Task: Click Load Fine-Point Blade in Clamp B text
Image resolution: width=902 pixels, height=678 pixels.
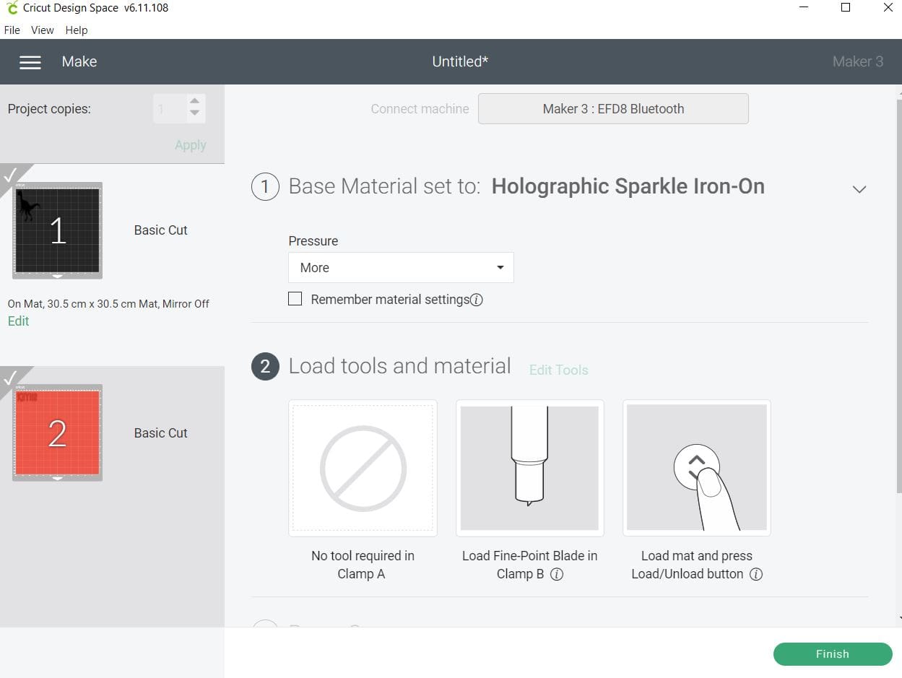Action: [529, 565]
